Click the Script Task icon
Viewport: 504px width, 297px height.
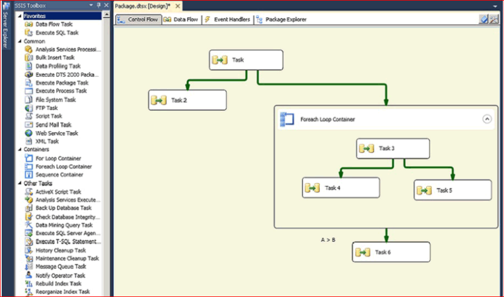(x=29, y=116)
